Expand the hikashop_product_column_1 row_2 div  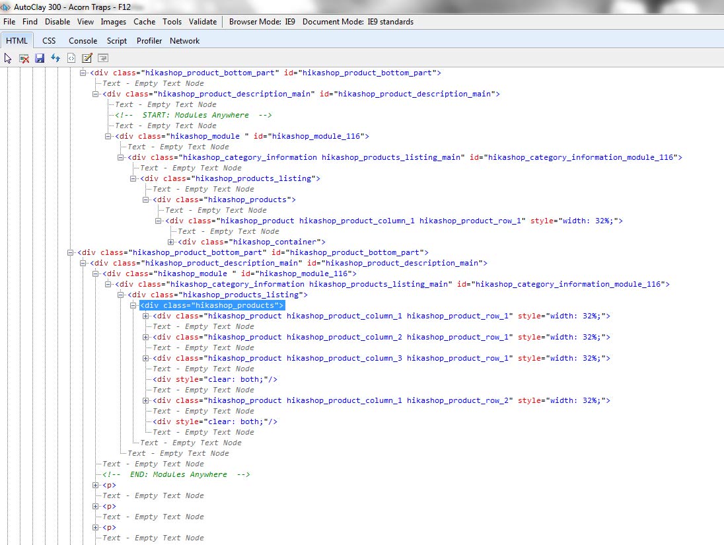coord(146,400)
